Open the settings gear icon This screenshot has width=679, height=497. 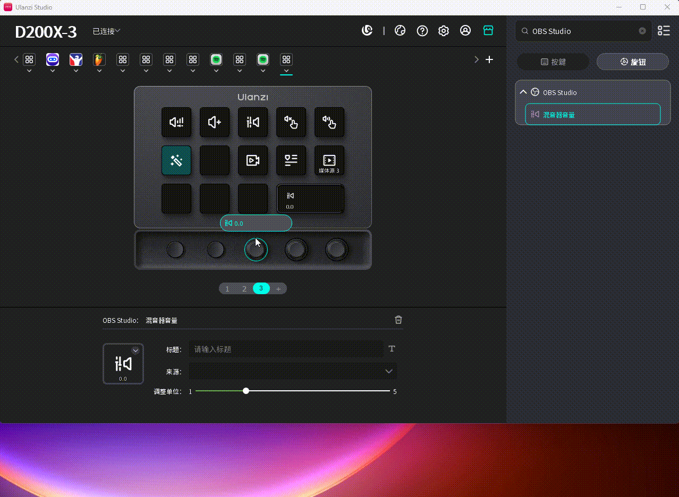point(444,31)
